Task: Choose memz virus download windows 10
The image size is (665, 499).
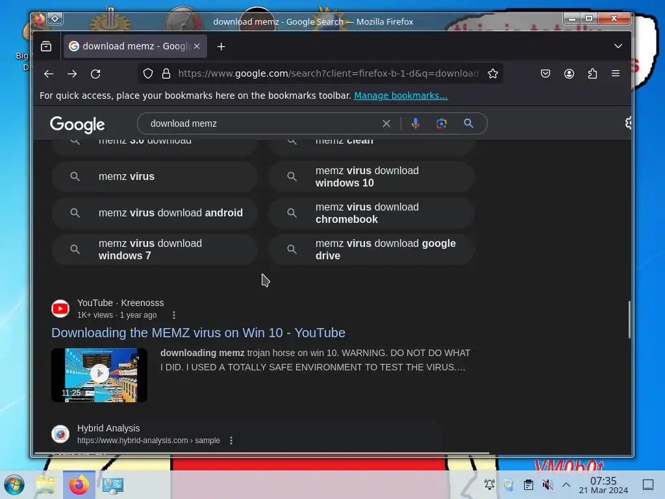Action: click(371, 177)
